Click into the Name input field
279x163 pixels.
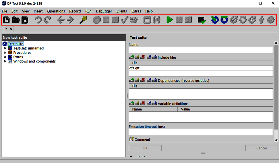pyautogui.click(x=201, y=50)
